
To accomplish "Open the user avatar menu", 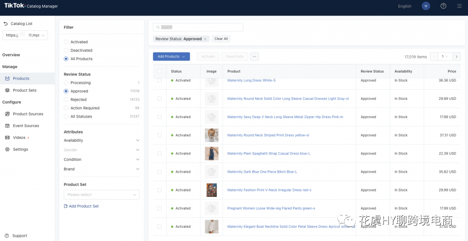I will point(426,6).
